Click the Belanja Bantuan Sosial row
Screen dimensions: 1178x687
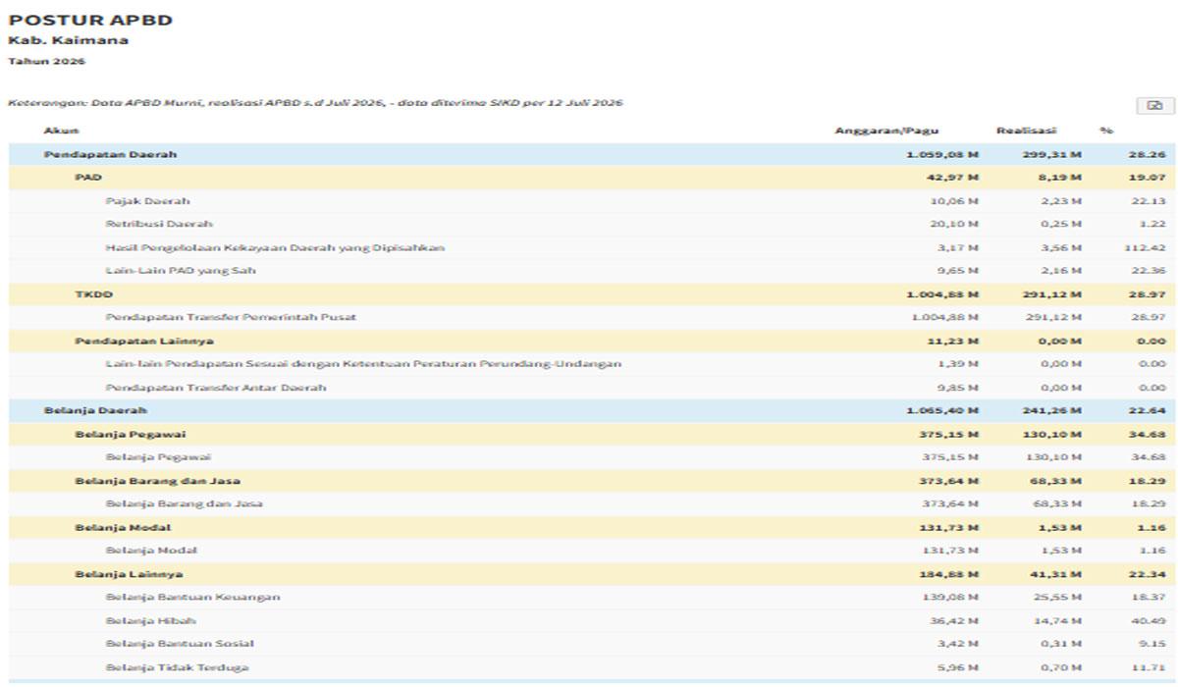tap(593, 644)
